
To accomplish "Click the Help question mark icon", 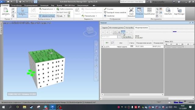I will 179,2.
